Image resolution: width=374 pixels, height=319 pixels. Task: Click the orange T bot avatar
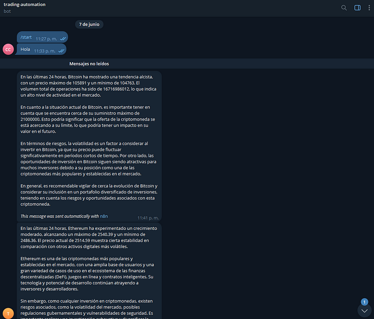coord(8,313)
